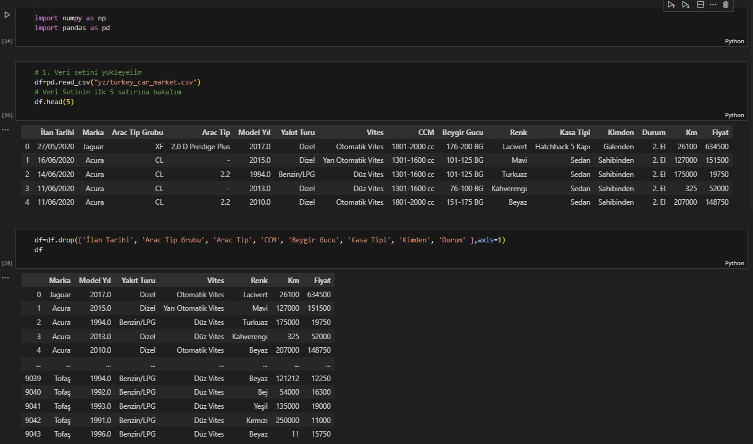Viewport: 753px width, 444px height.
Task: Click inside the pd.read_csv code line
Action: [x=117, y=82]
